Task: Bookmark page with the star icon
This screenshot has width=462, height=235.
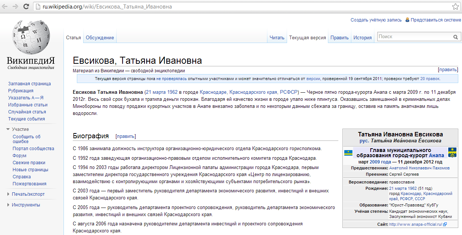Action: 455,7
